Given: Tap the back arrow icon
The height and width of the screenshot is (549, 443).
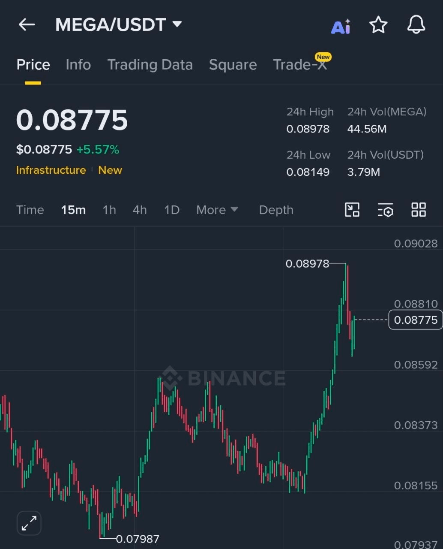Looking at the screenshot, I should (27, 25).
